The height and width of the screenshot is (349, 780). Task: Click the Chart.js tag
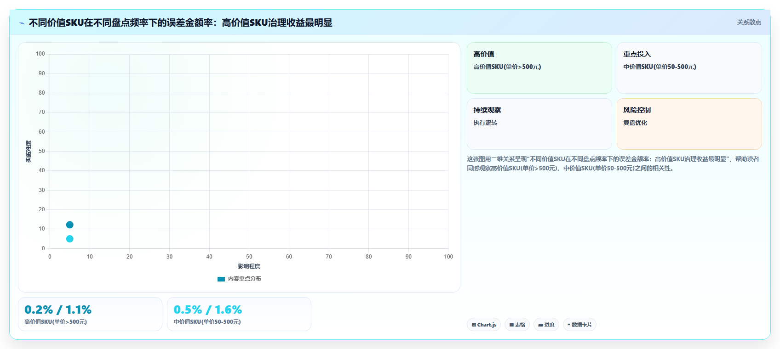coord(484,325)
